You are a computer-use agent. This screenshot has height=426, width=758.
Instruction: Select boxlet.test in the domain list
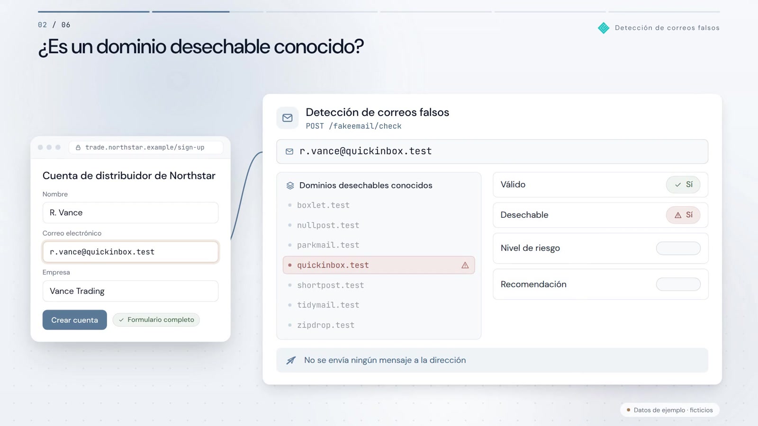pyautogui.click(x=323, y=205)
